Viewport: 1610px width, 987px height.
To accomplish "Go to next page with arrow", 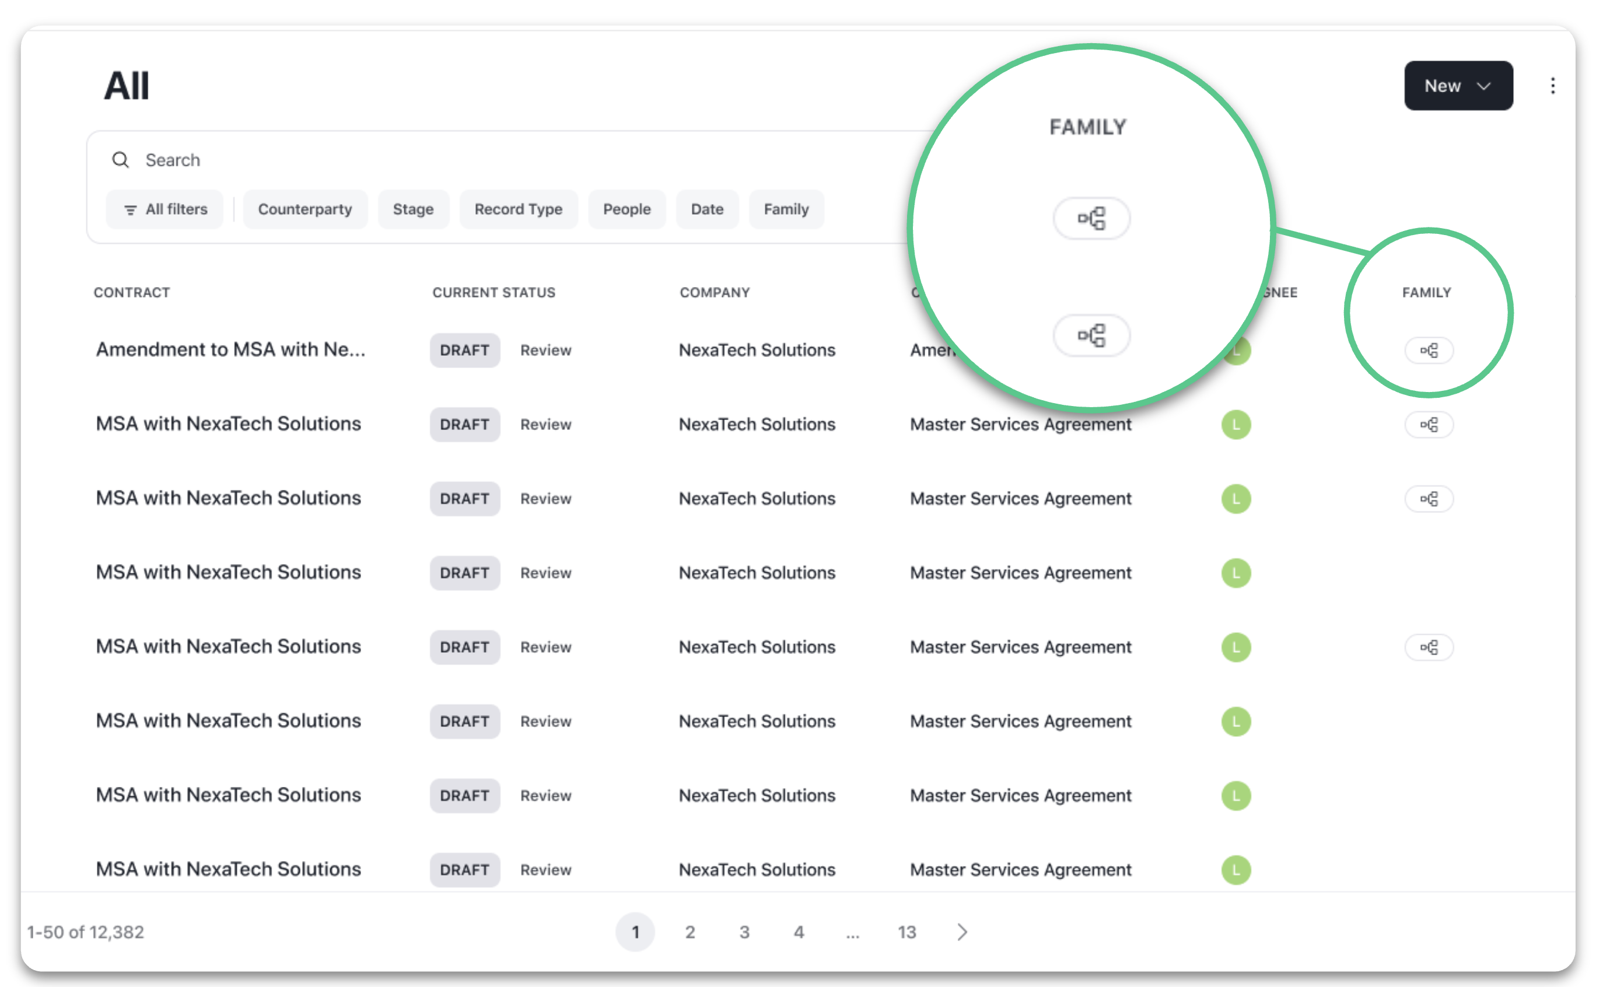I will (962, 932).
